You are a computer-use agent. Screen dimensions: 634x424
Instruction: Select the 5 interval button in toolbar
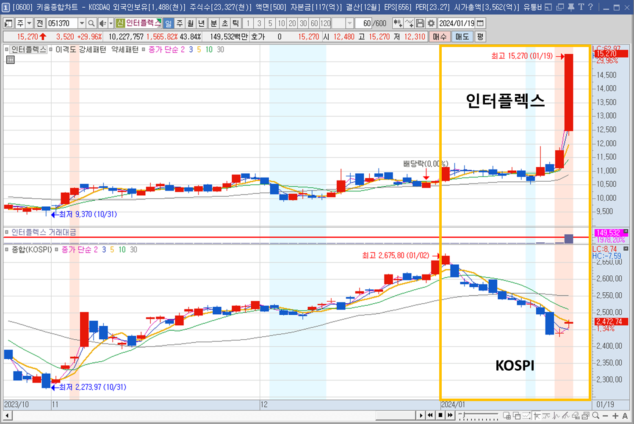coord(270,23)
